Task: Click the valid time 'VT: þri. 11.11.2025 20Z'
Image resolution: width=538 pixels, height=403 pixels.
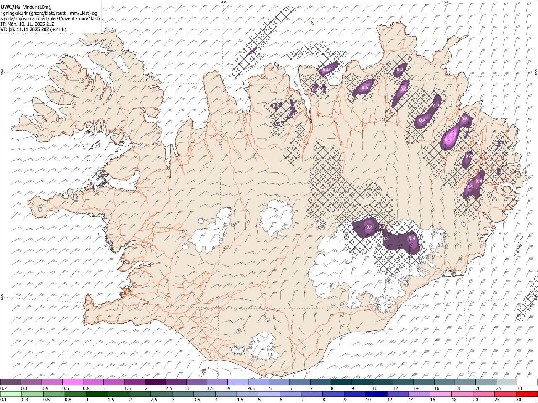Action: (x=25, y=29)
